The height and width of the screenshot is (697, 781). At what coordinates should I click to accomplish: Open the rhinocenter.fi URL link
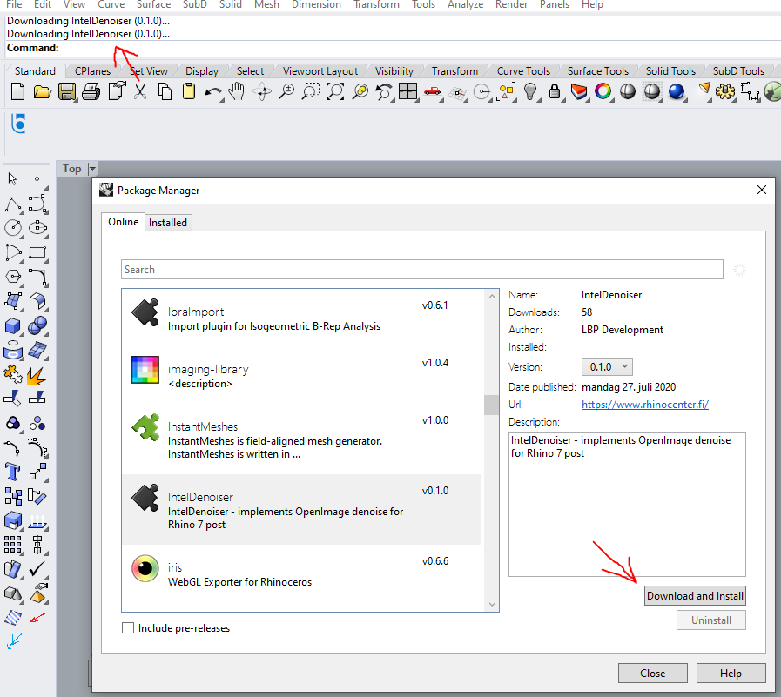(x=645, y=405)
